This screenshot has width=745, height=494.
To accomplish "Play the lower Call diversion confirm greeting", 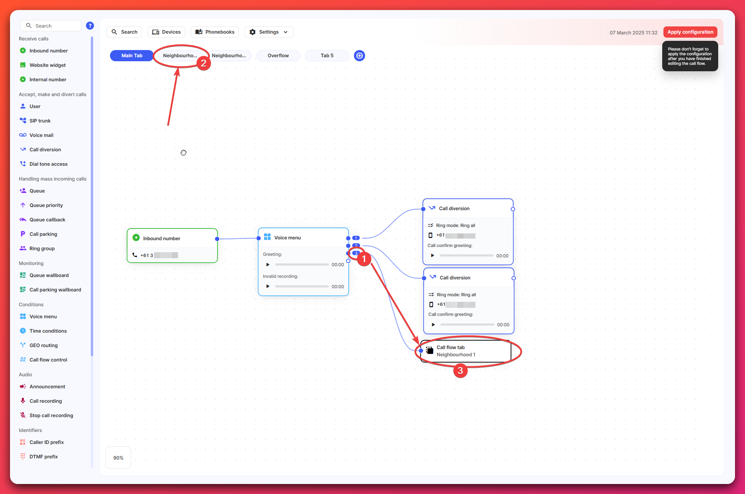I will 433,325.
